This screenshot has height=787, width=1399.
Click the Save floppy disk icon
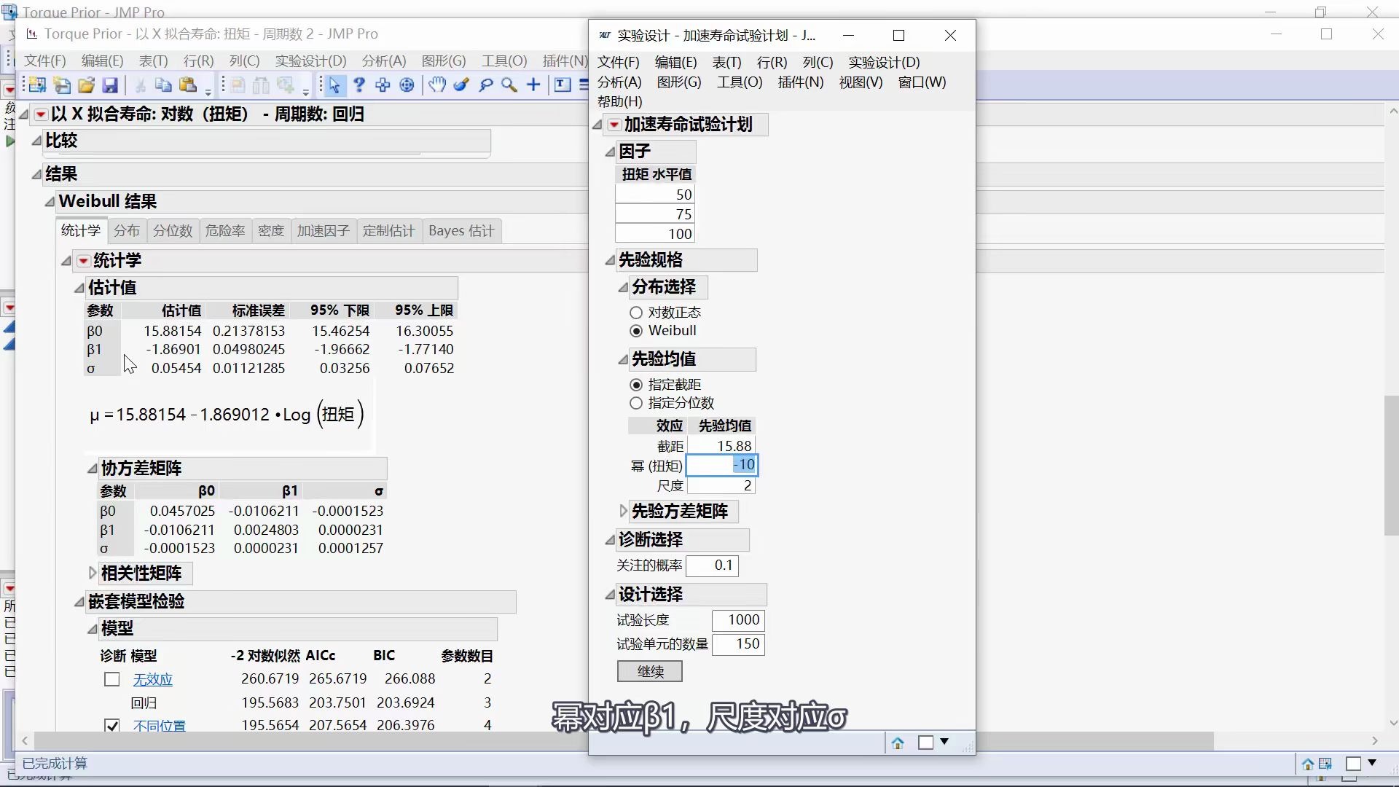point(110,85)
